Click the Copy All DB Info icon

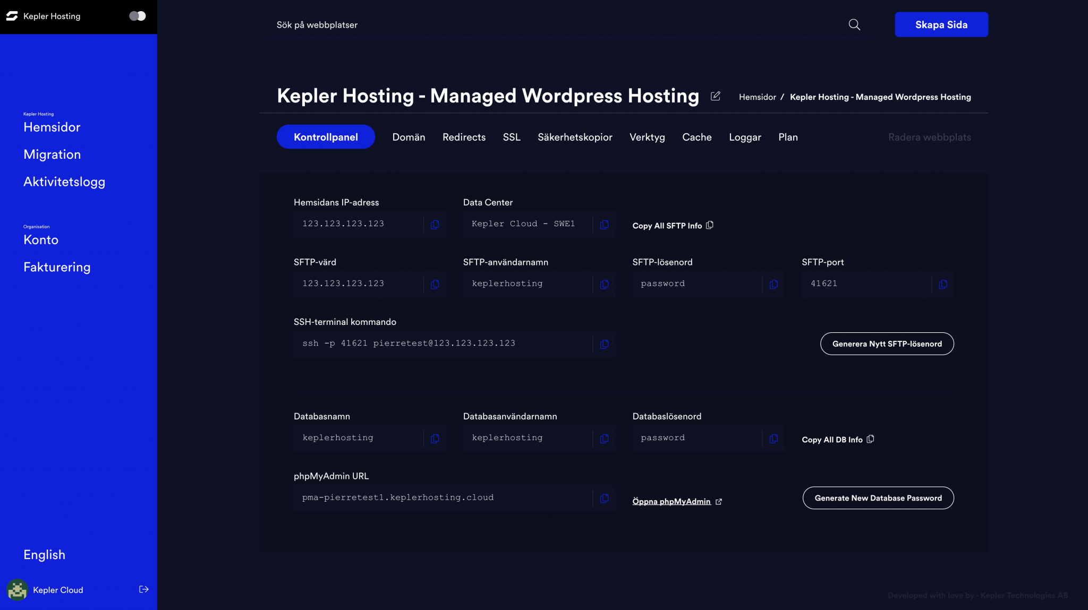(x=871, y=439)
